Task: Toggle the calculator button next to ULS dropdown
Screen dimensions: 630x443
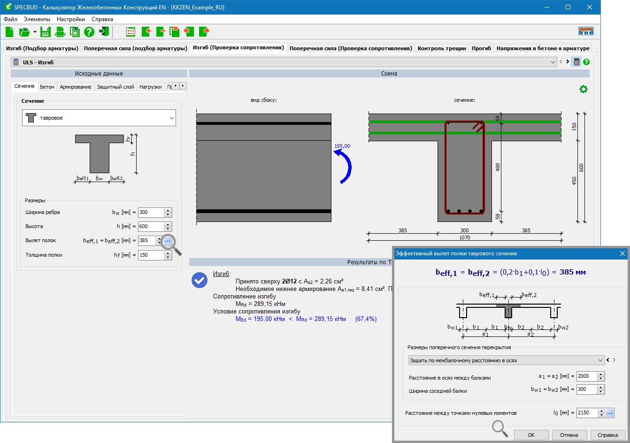Action: (576, 62)
